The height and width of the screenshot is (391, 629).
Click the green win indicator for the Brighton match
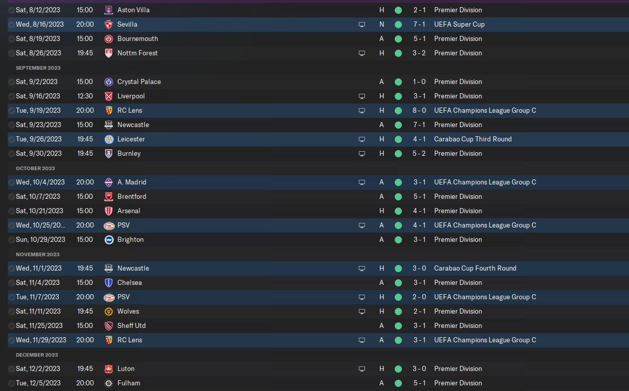[398, 239]
